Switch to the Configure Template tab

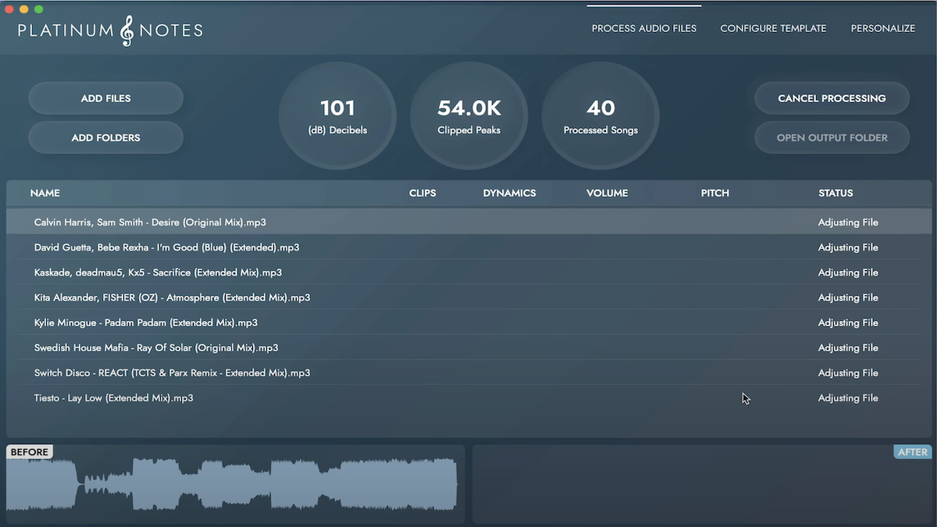point(773,28)
